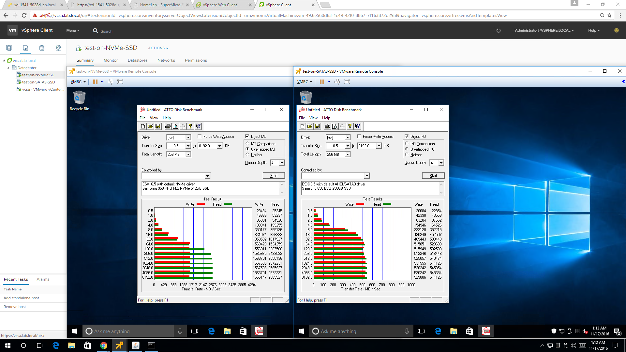Image resolution: width=626 pixels, height=352 pixels.
Task: Open Recycle Bin in NVMe VM desktop
Action: [79, 101]
